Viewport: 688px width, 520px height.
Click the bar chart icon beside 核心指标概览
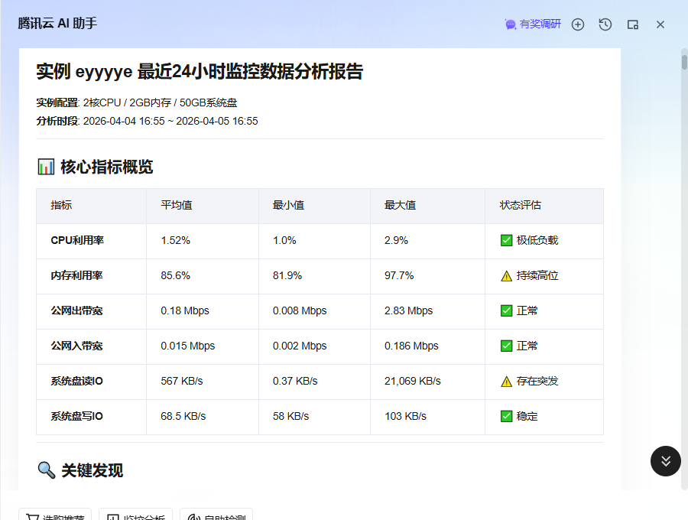click(46, 167)
